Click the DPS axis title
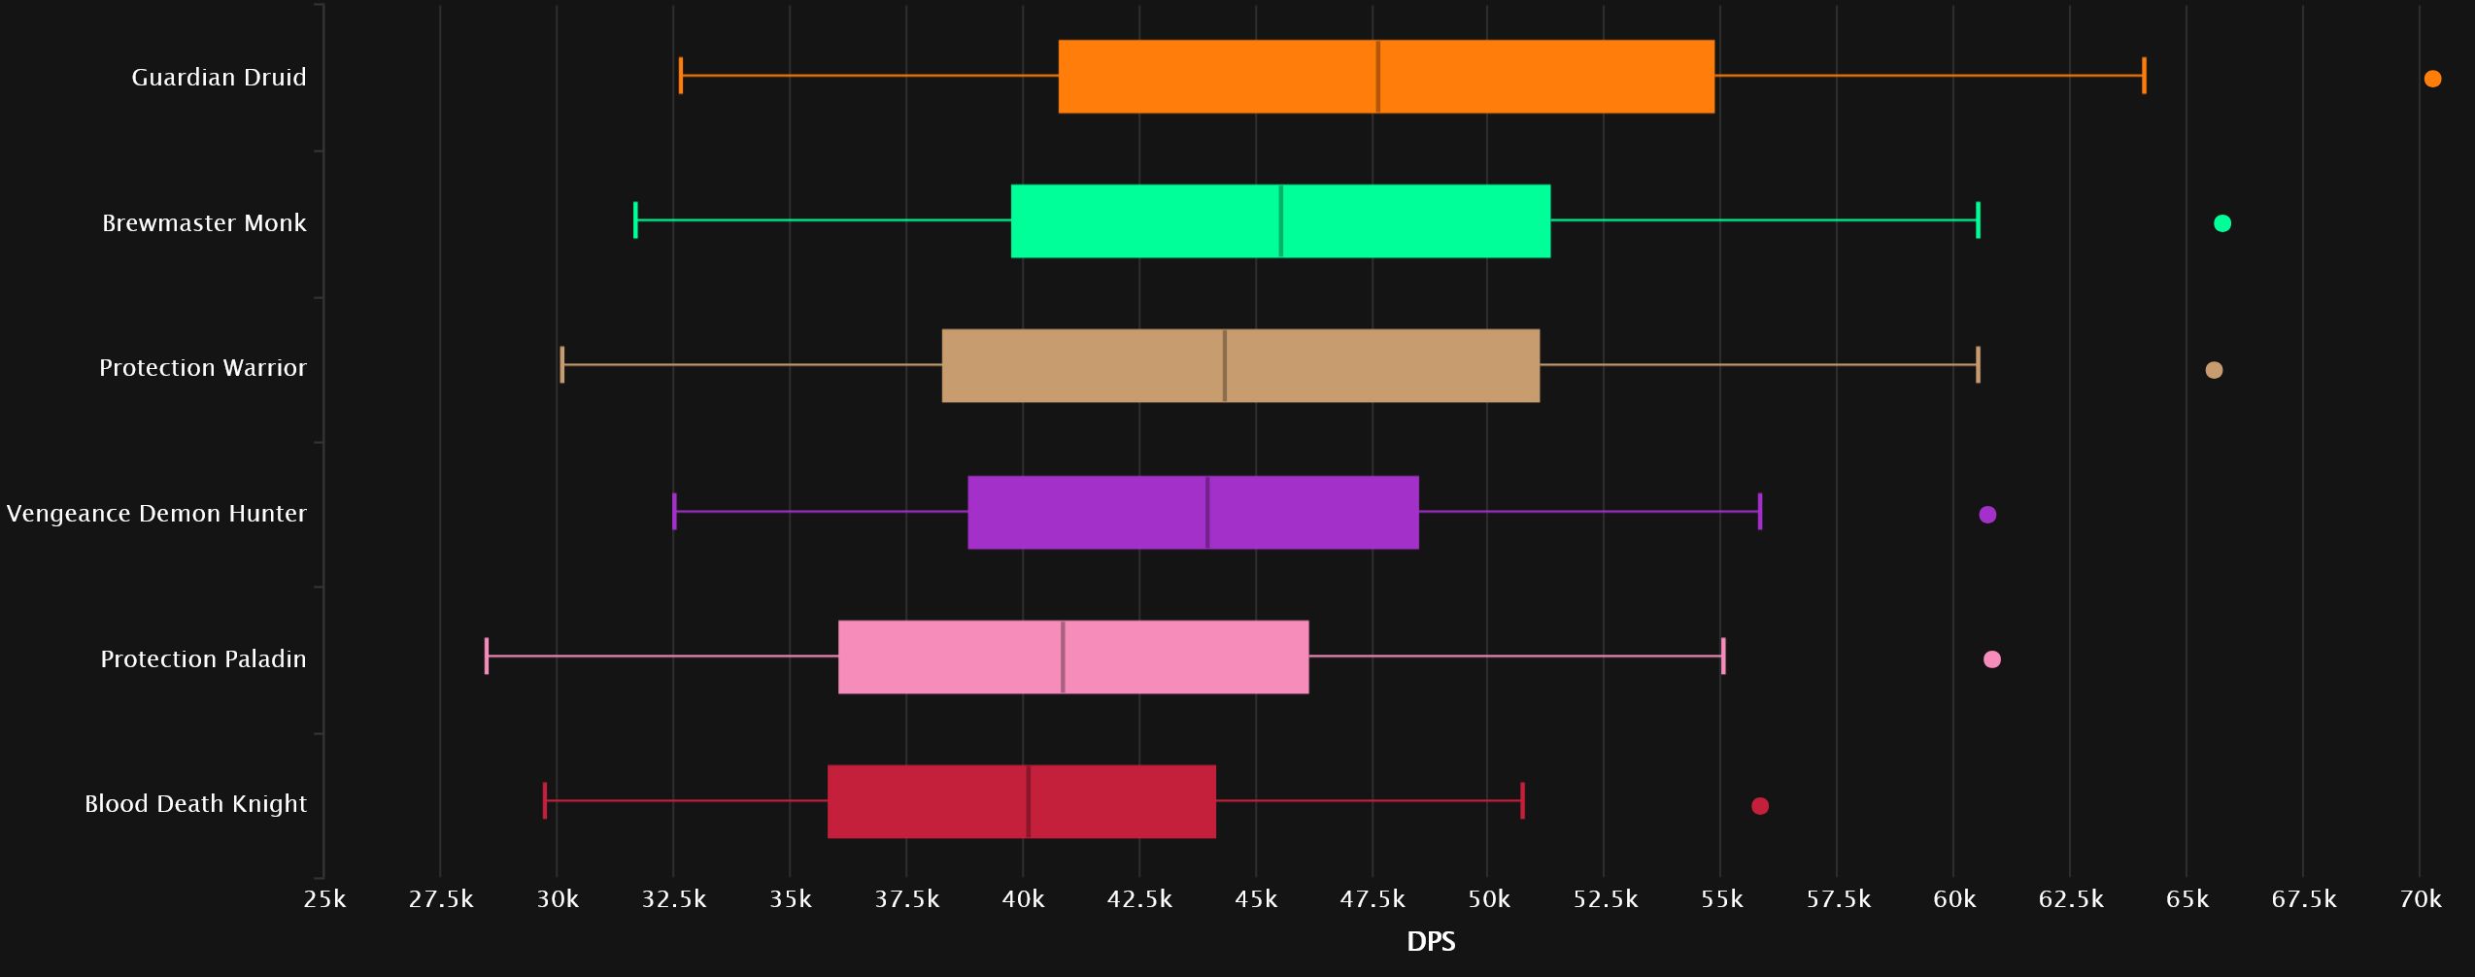The height and width of the screenshot is (977, 2475). tap(1431, 942)
